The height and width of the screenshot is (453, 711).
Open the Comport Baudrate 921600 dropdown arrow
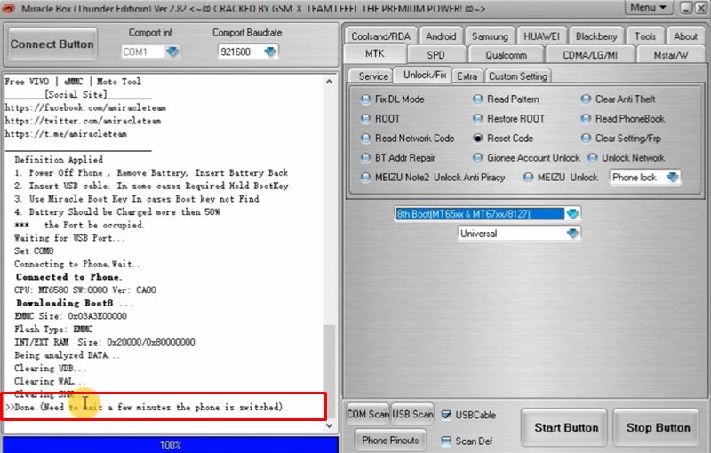click(270, 52)
